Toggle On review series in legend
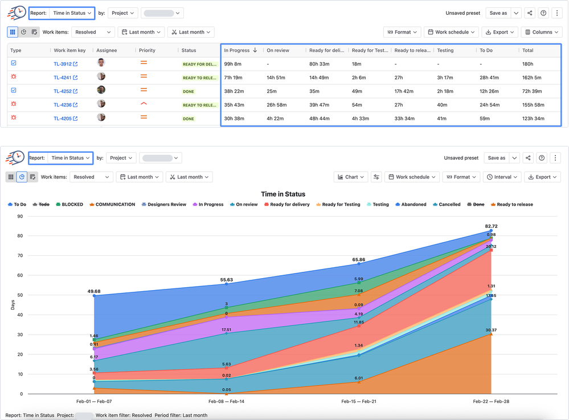 pyautogui.click(x=244, y=205)
